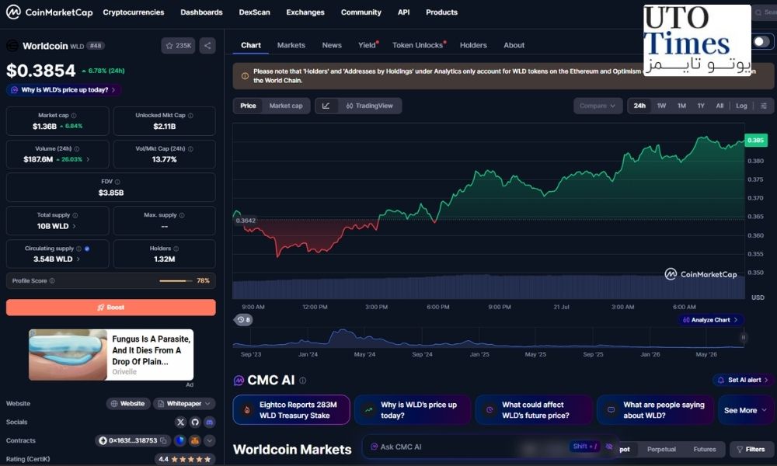Click the Vol/Mkt Cap info icon
Screen dimensions: 777x466
[191, 148]
